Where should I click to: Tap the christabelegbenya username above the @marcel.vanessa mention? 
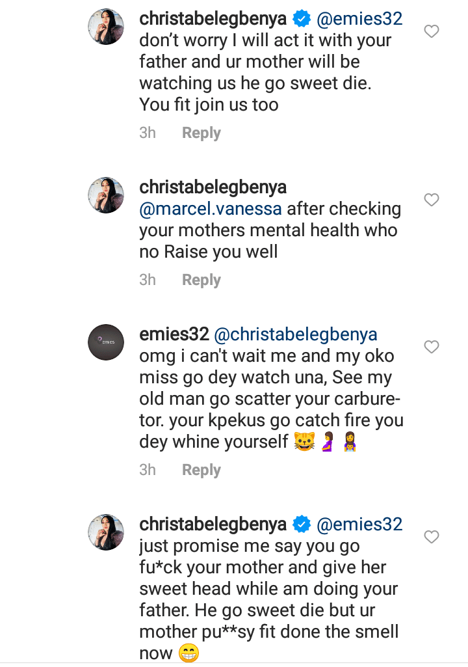pos(213,187)
